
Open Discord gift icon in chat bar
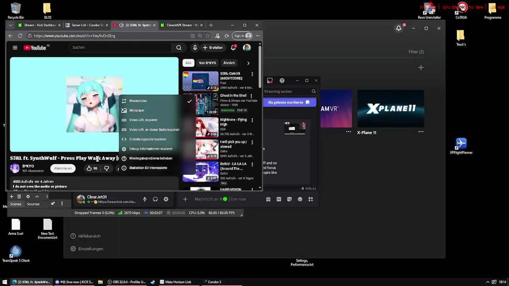coord(268,199)
